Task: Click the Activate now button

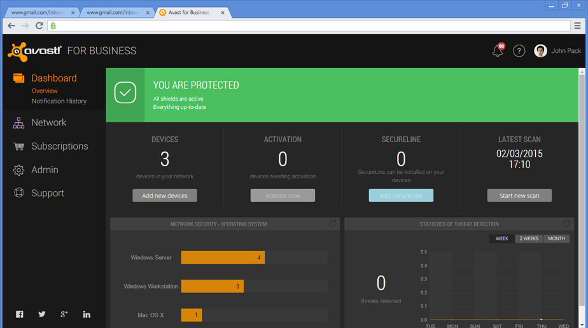Action: pyautogui.click(x=283, y=196)
